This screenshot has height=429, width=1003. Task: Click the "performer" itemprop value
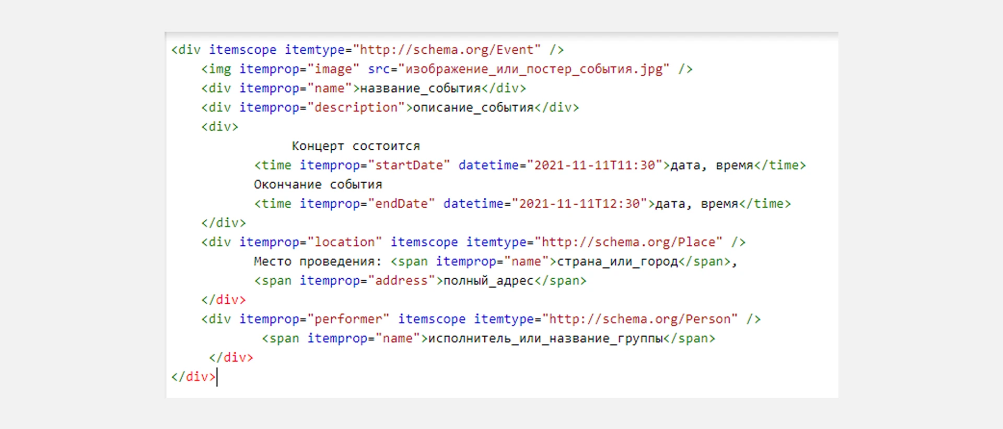[x=348, y=319]
